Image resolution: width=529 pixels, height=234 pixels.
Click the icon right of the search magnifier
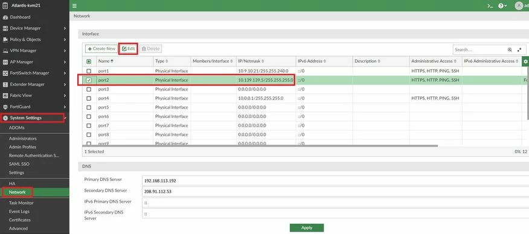519,49
